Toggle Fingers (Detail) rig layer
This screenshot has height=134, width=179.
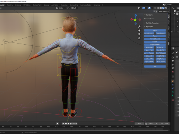pyautogui.click(x=155, y=45)
